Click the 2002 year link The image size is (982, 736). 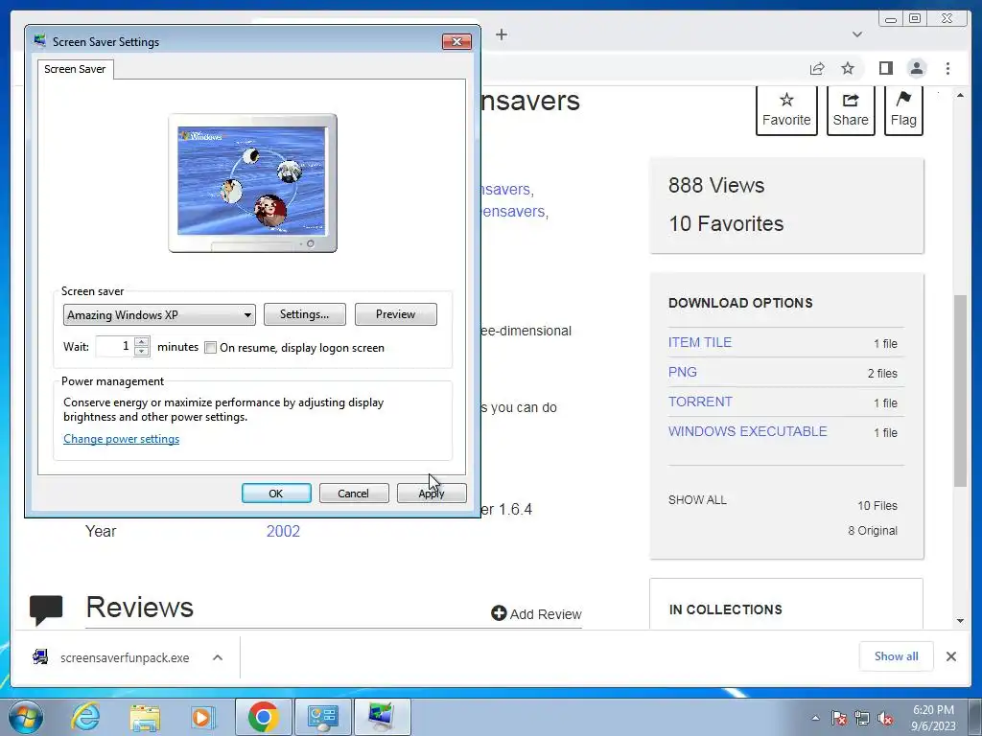[283, 531]
